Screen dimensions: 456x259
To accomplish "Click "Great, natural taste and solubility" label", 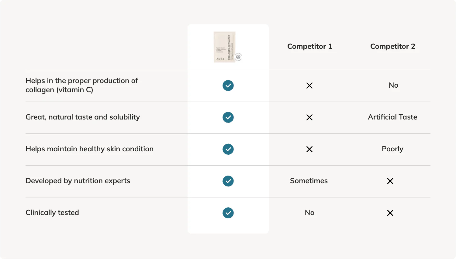I will [83, 117].
